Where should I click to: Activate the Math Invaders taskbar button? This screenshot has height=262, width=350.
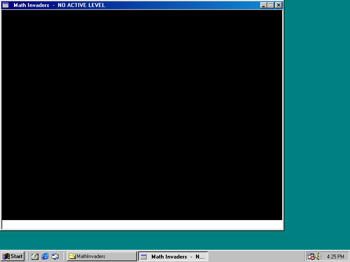point(173,256)
